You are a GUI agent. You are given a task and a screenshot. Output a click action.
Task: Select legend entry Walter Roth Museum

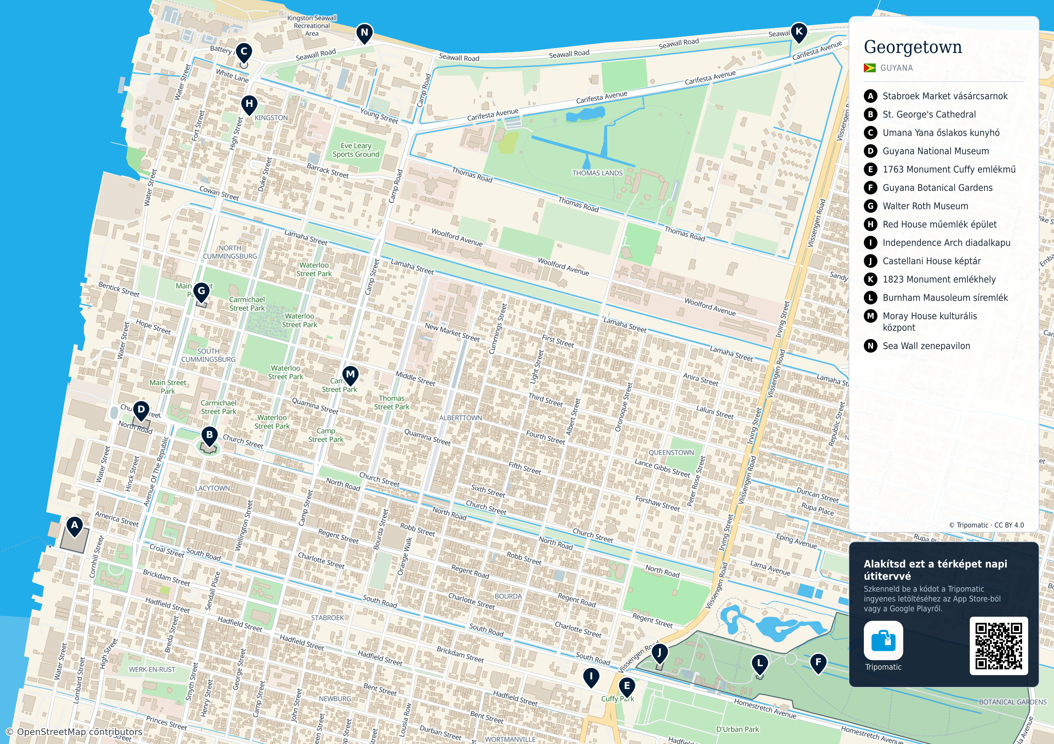coord(916,206)
